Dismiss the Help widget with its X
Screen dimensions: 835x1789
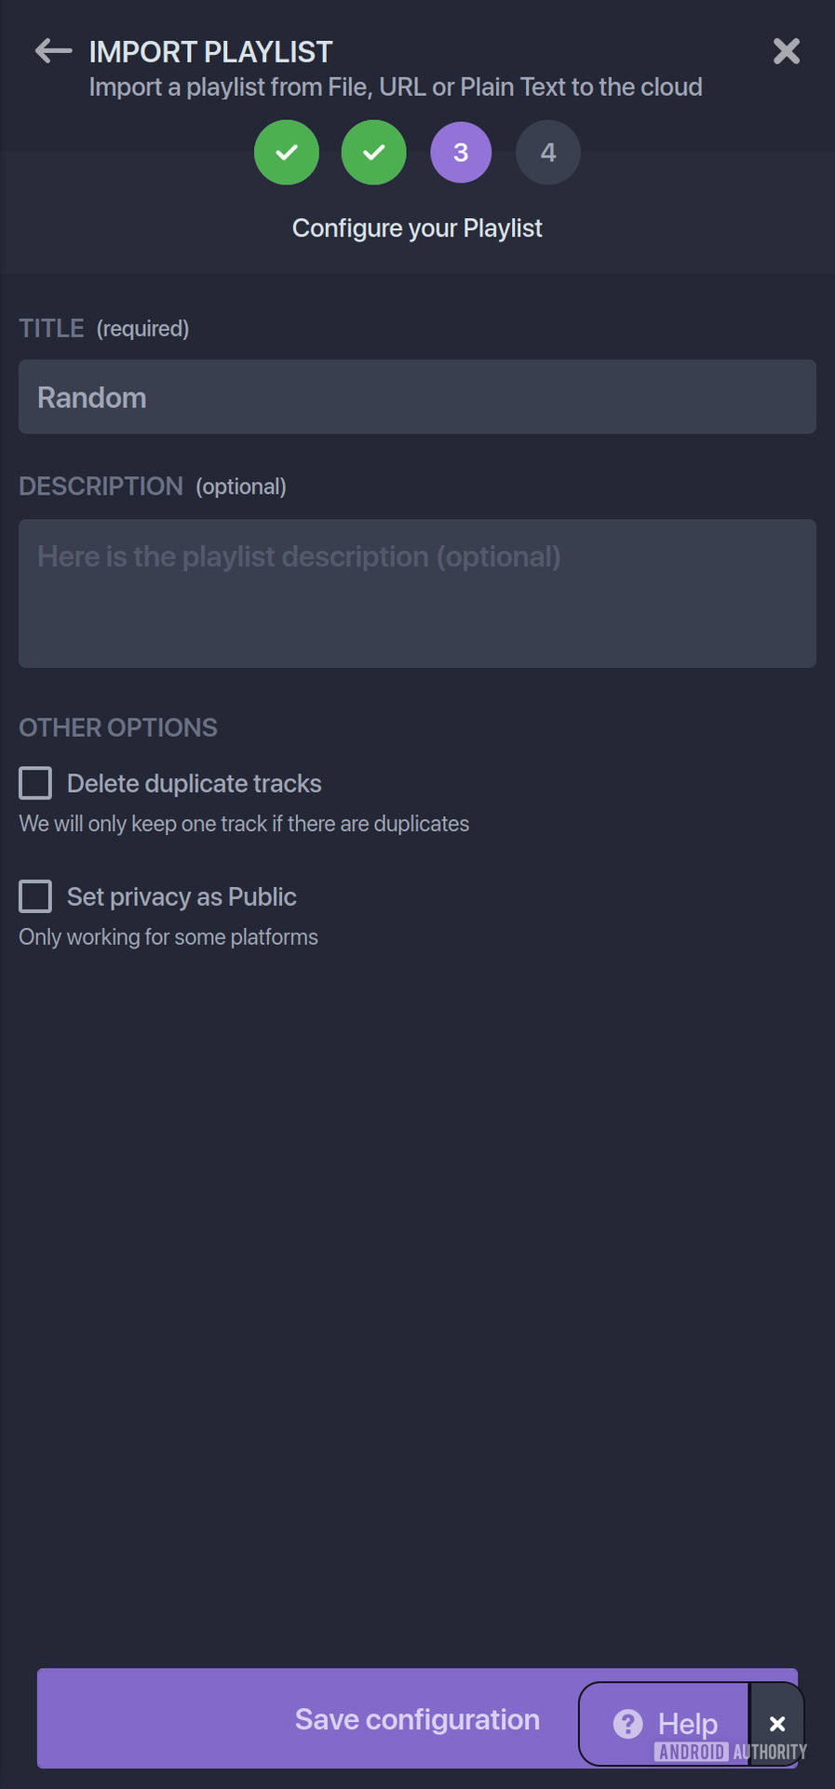[x=777, y=1724]
